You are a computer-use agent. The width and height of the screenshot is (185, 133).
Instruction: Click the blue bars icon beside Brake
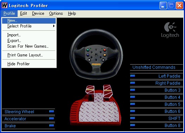(51, 126)
